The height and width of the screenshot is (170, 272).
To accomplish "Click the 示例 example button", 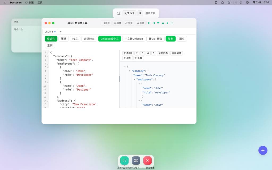I will pos(50,45).
